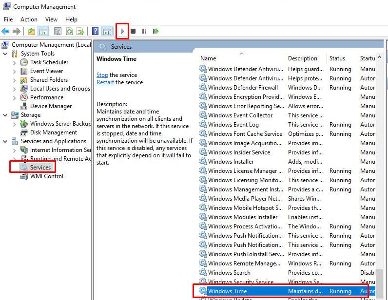Open the File menu
The width and height of the screenshot is (388, 300).
[8, 19]
